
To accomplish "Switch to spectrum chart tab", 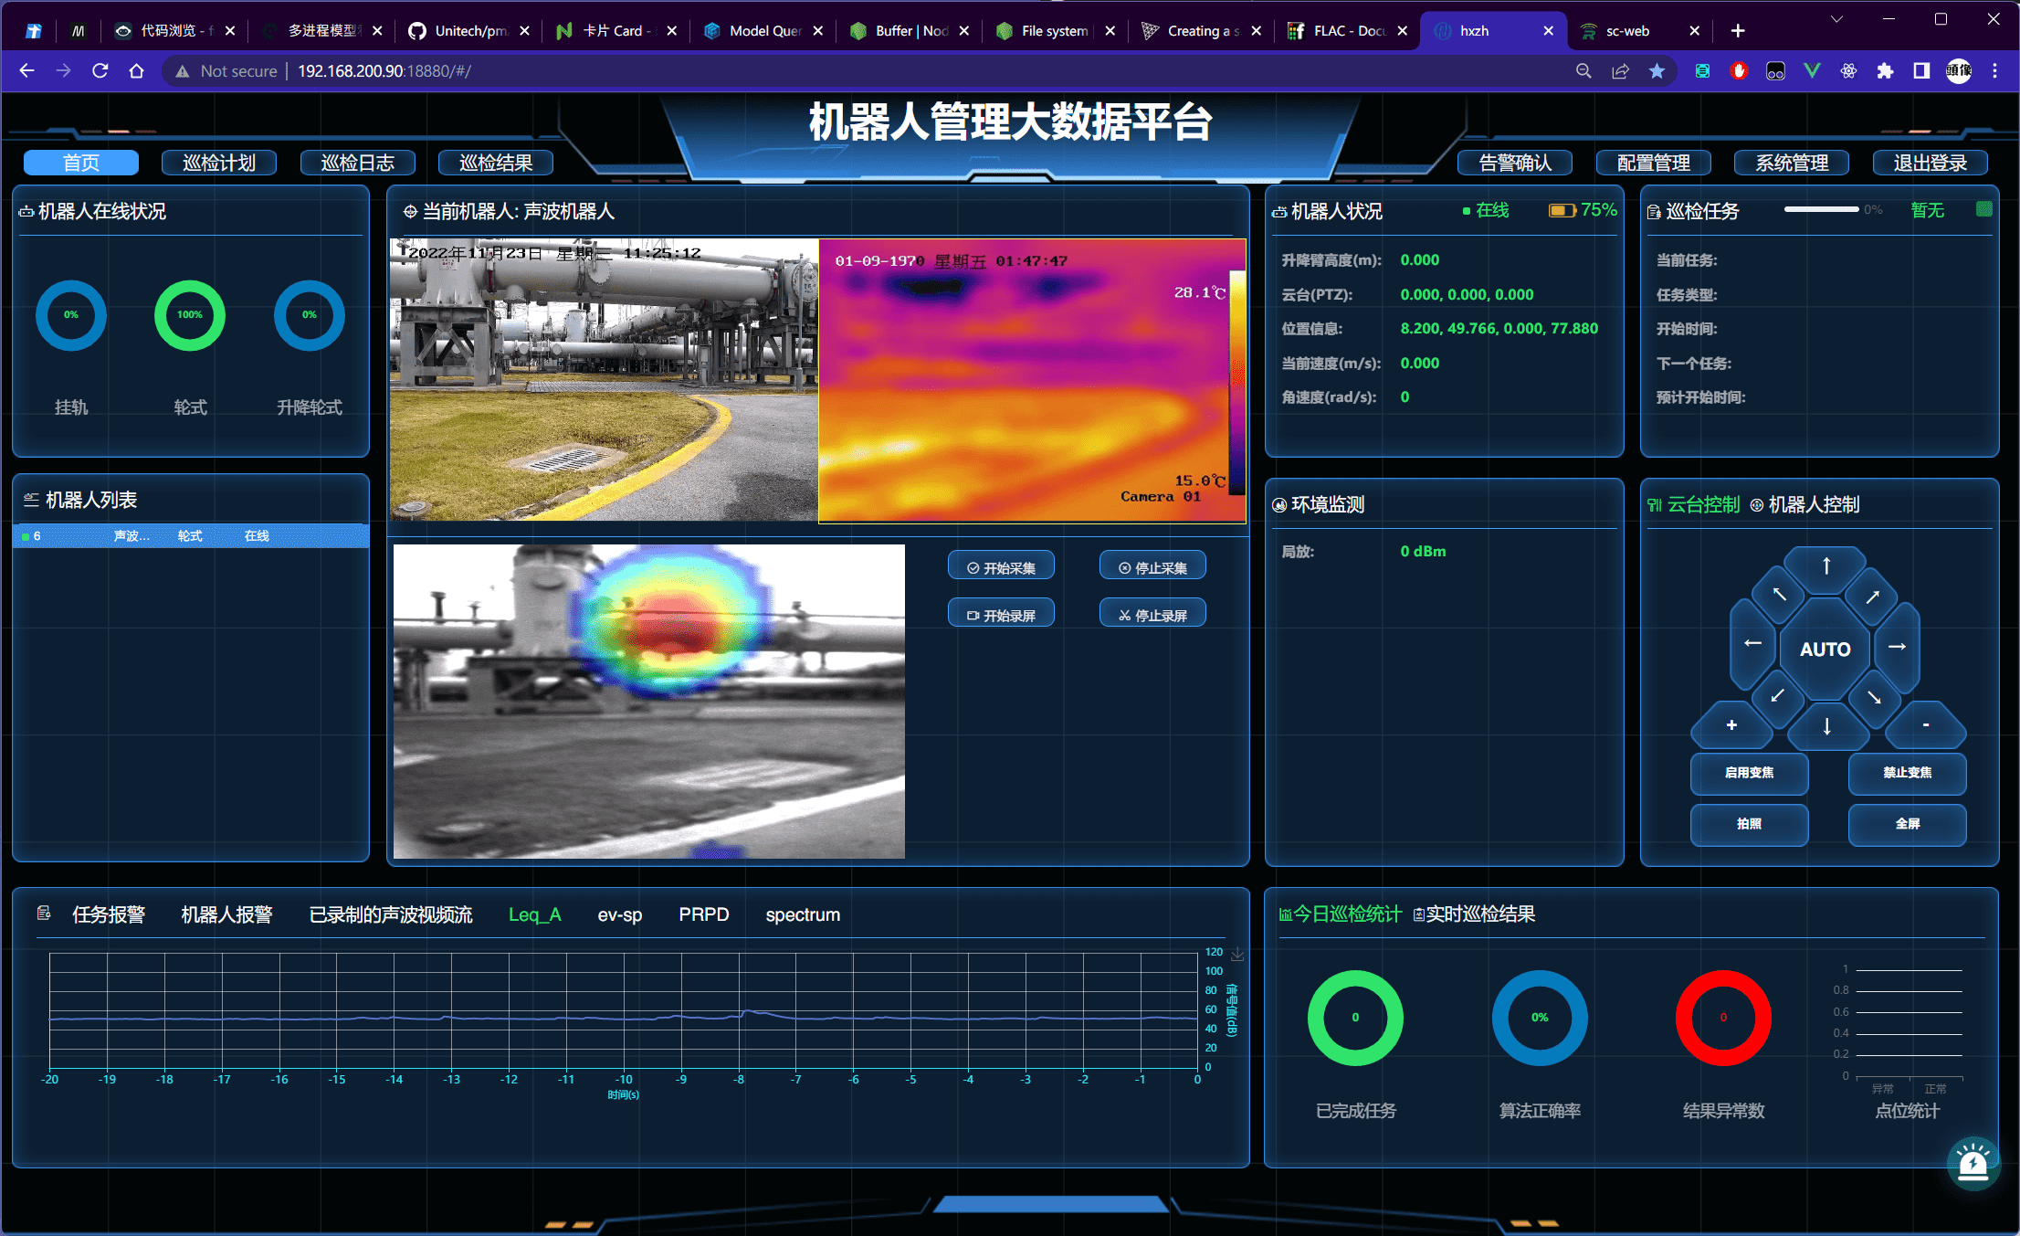I will click(803, 914).
